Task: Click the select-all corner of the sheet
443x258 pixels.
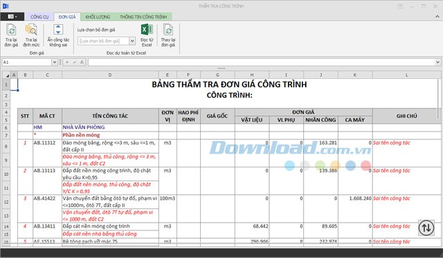Action: pyautogui.click(x=6, y=75)
